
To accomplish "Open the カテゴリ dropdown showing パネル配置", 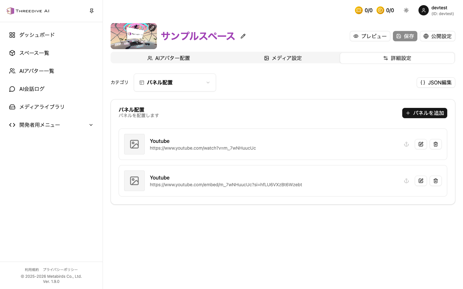I will pos(175,83).
